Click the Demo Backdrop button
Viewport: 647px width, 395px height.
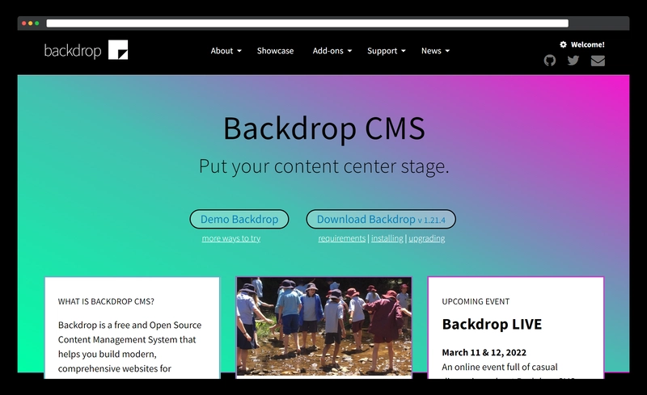pyautogui.click(x=239, y=219)
